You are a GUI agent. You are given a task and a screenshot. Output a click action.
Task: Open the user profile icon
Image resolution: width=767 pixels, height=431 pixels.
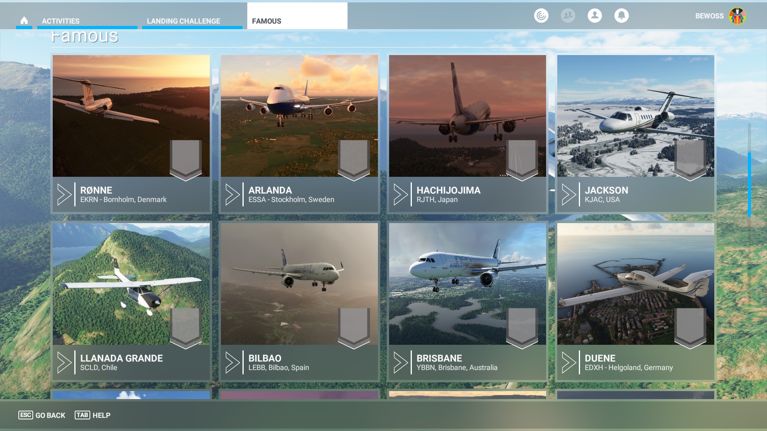[x=595, y=16]
